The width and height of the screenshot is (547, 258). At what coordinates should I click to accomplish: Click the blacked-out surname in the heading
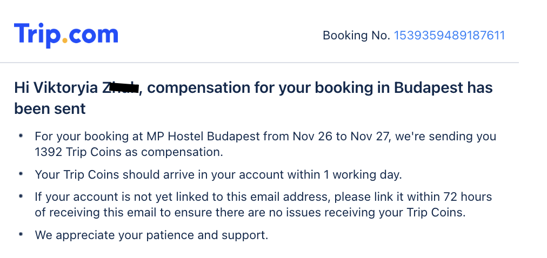point(122,87)
